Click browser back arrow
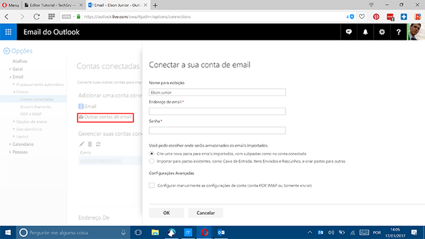This screenshot has height=239, width=425. pos(7,17)
